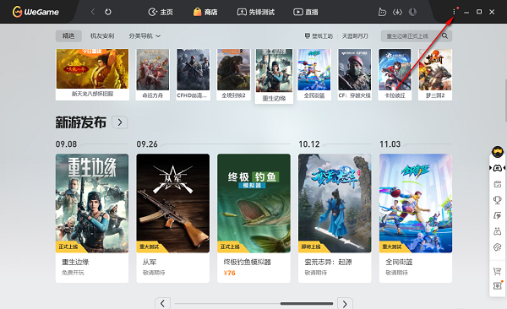Click the 蛮荒志异:起源 title text

coord(328,262)
